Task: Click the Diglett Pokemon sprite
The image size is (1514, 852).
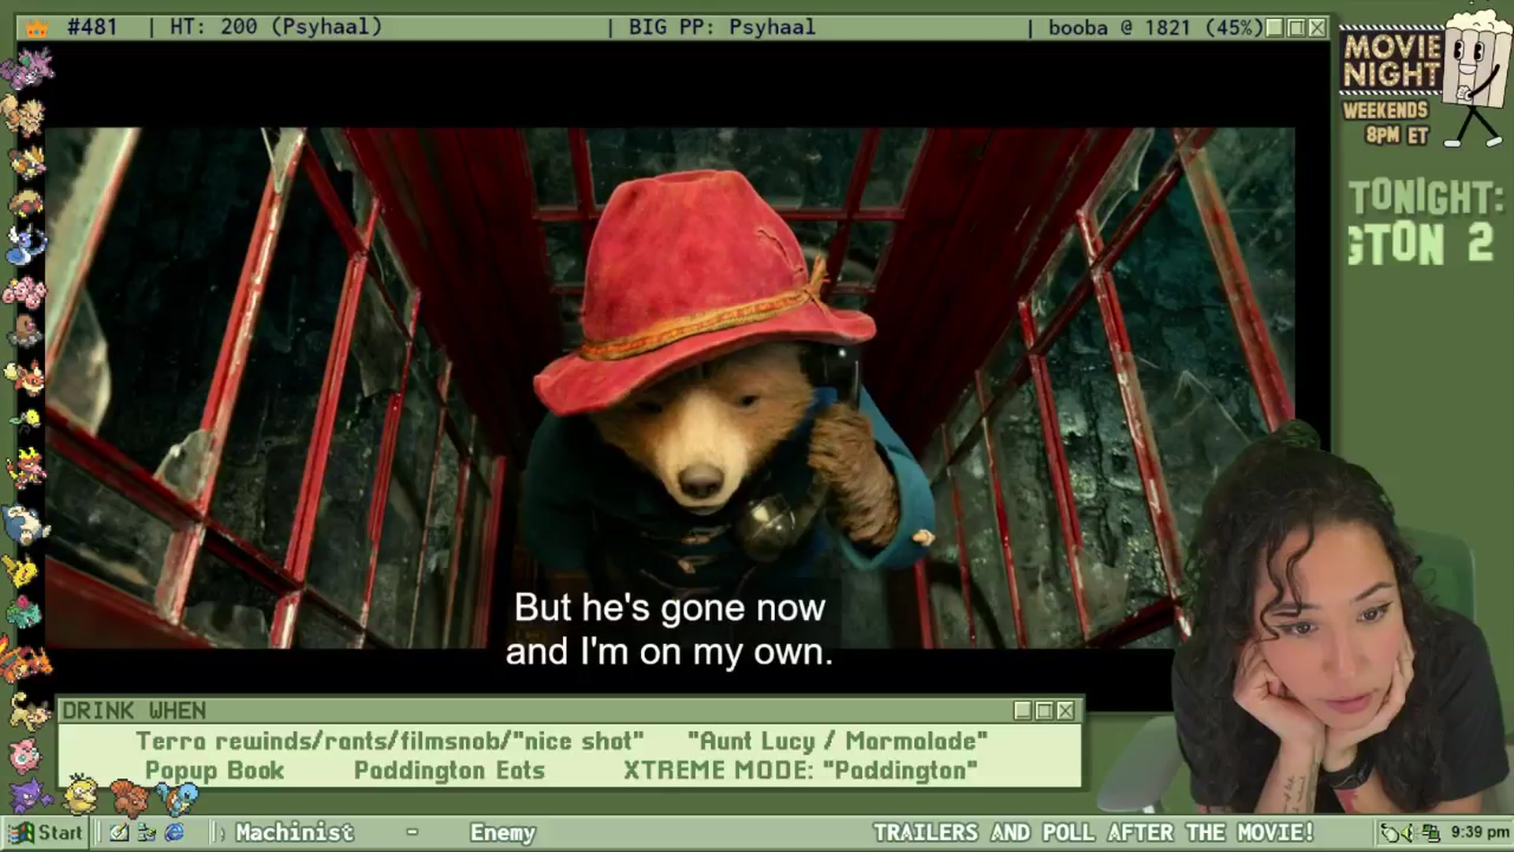Action: (25, 331)
